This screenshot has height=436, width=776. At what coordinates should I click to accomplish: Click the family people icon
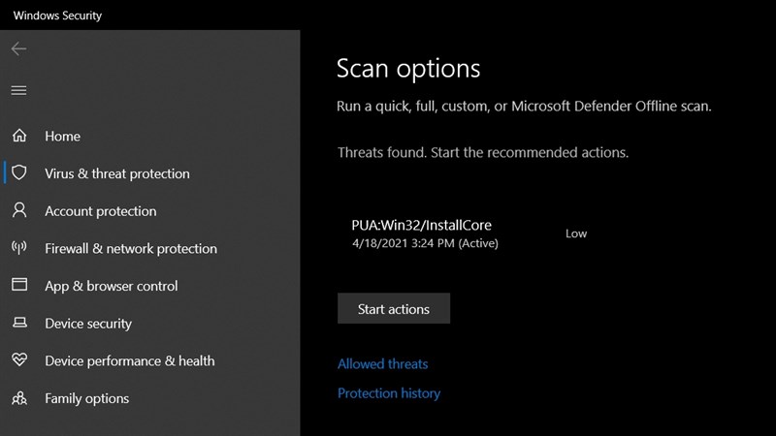click(x=19, y=398)
